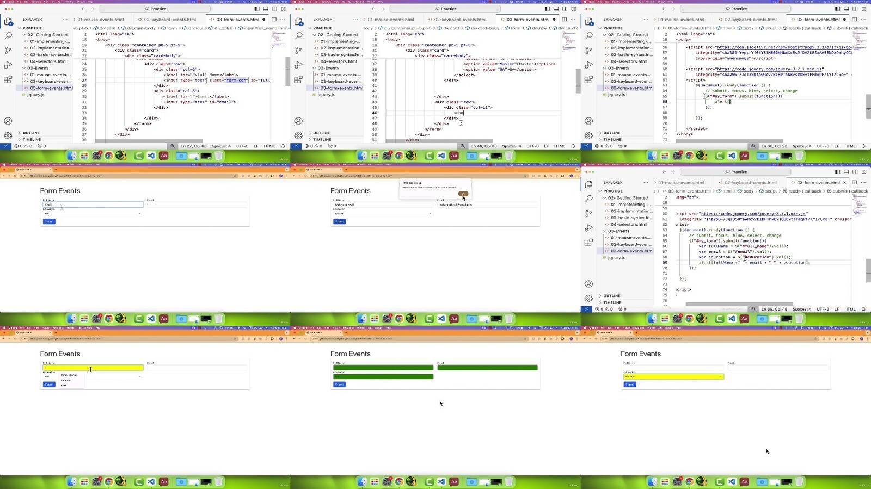Click Finder dock icon below Ln 66 editor

[653, 156]
